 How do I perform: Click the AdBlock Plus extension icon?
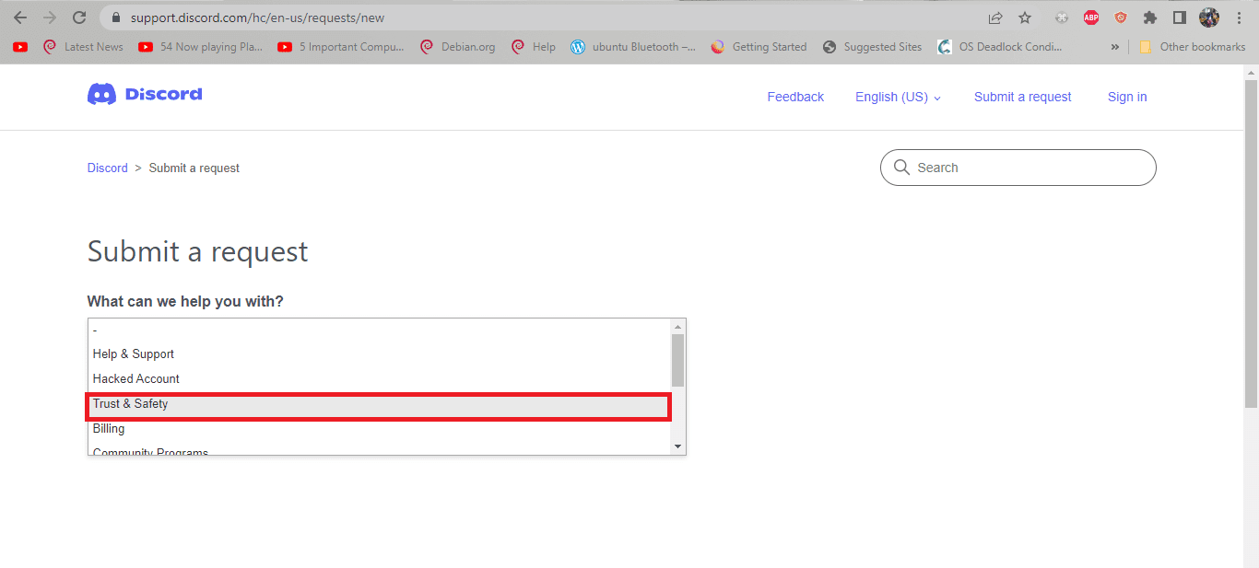1090,17
